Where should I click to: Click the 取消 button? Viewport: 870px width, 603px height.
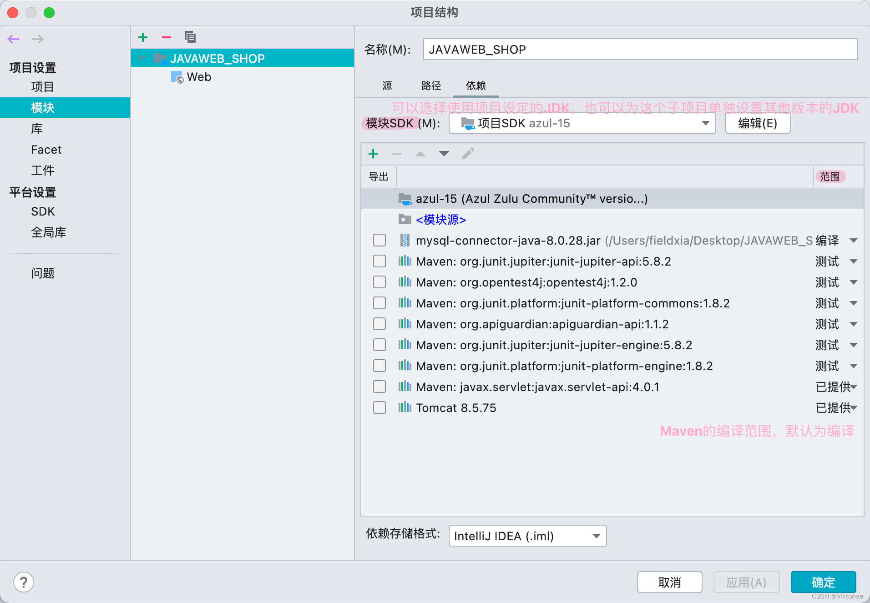point(669,582)
